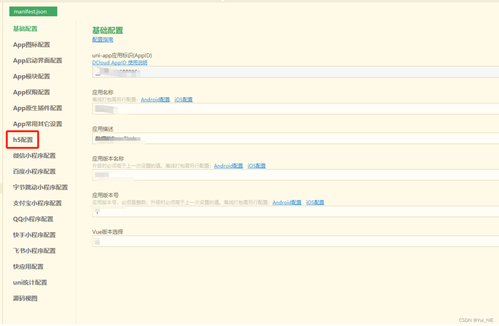Switch to the h5配置 section
This screenshot has height=326, width=499.
coord(22,140)
